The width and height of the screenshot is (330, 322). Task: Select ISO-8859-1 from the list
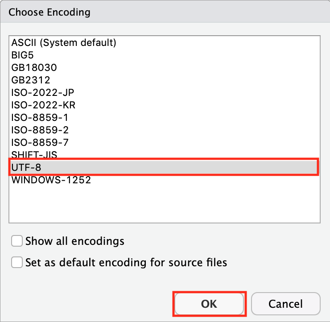[40, 118]
